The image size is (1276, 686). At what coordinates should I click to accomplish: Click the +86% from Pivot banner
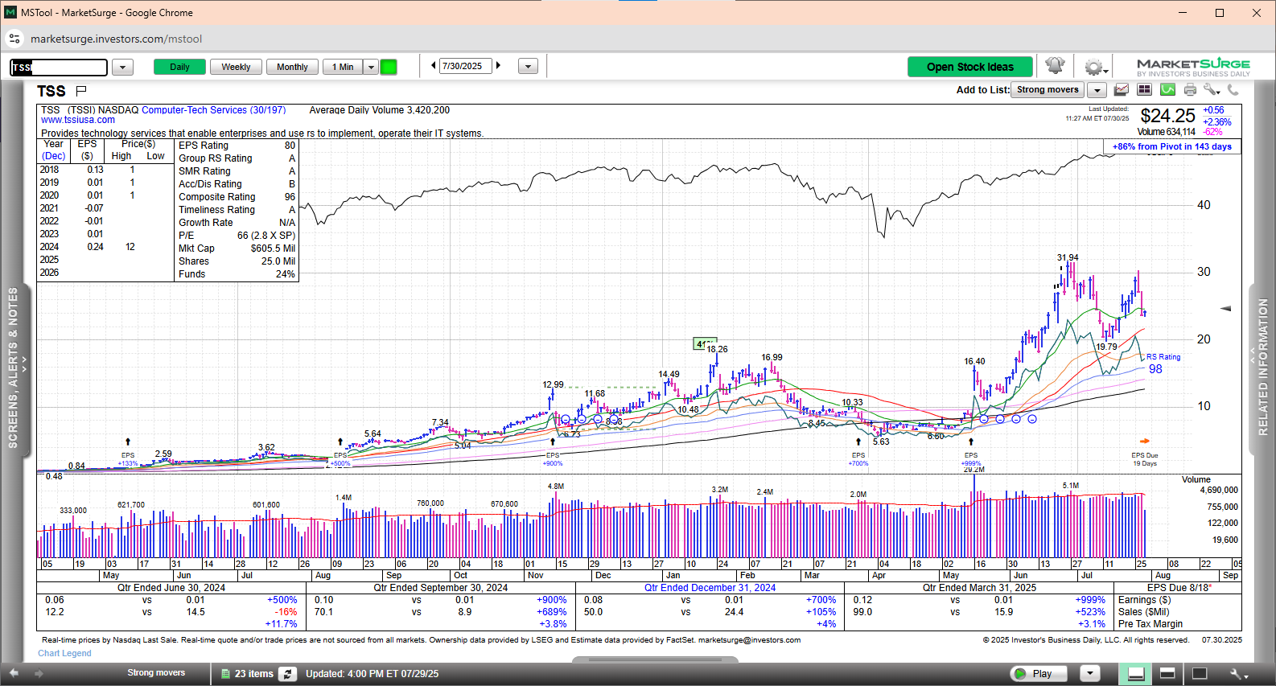click(x=1172, y=146)
